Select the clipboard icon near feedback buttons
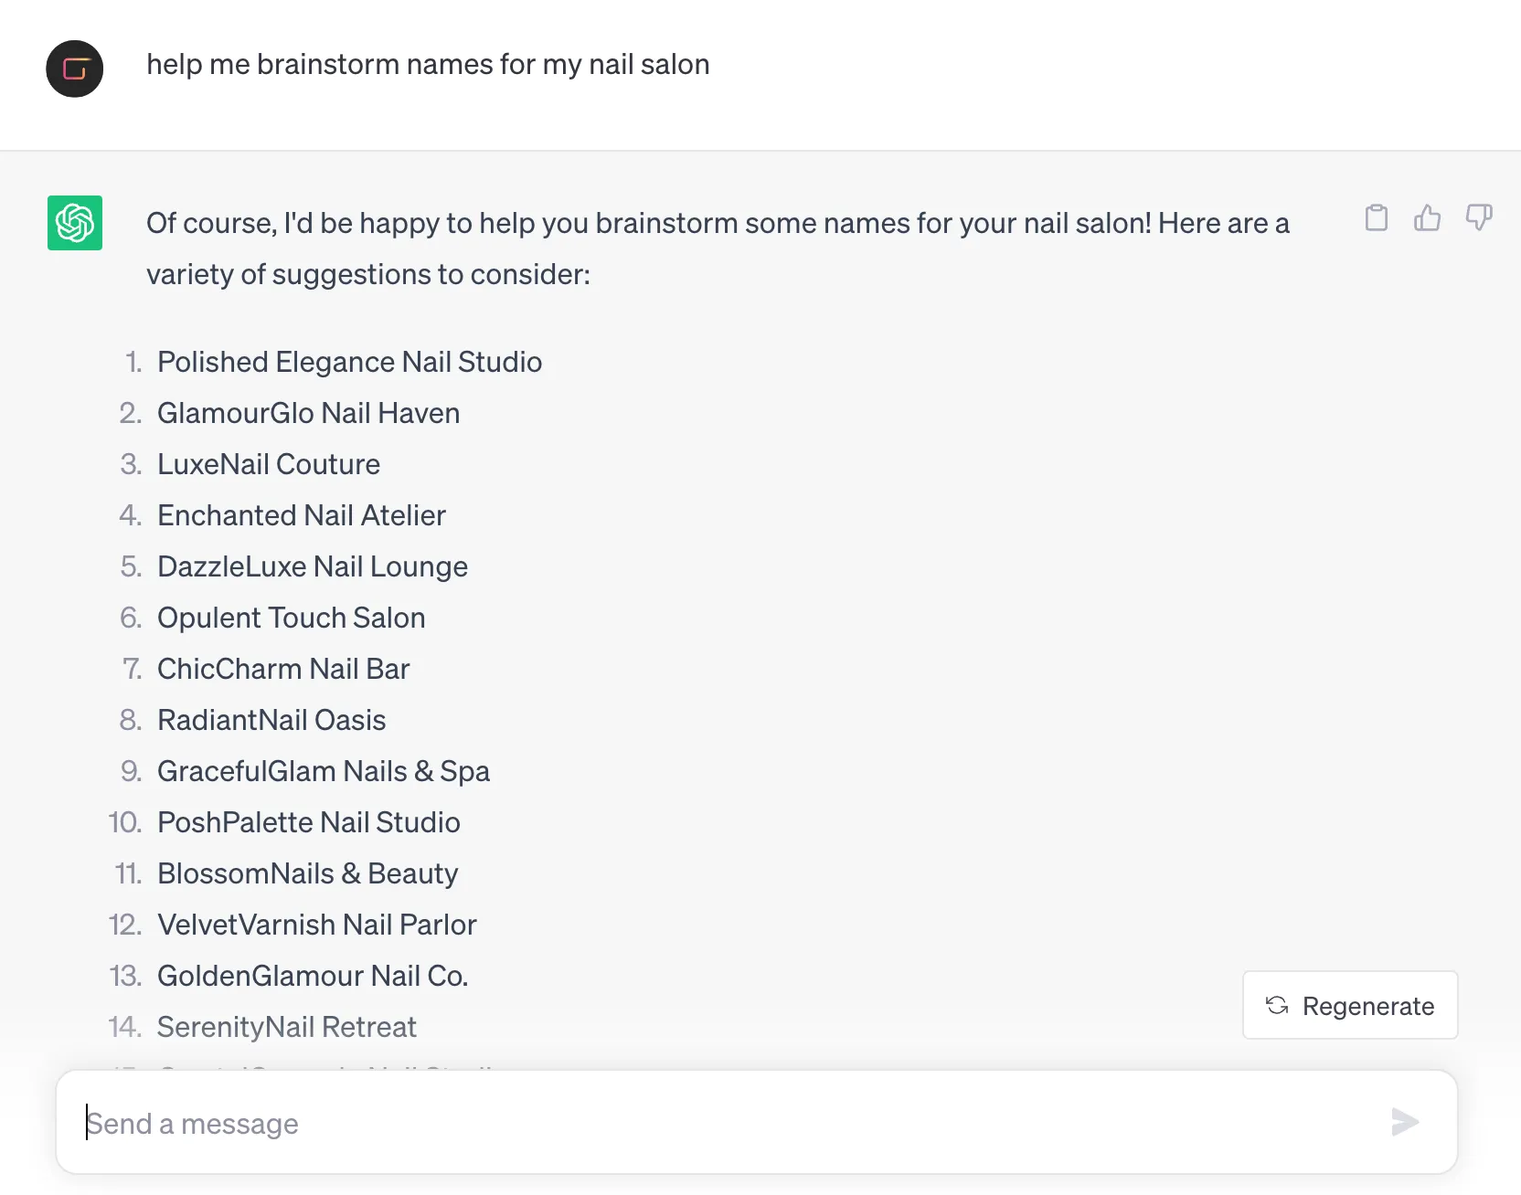Screen dimensions: 1521x1195 click(x=1377, y=218)
